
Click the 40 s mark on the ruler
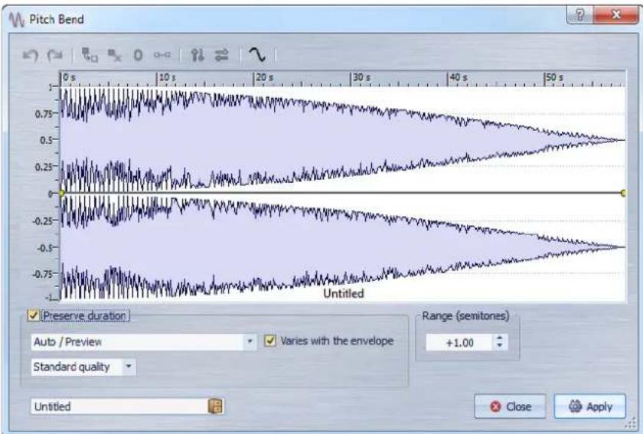[458, 77]
